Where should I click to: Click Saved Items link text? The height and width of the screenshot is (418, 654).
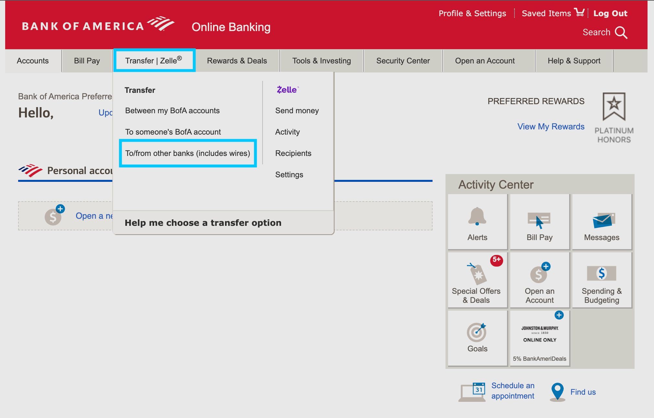[x=546, y=13]
